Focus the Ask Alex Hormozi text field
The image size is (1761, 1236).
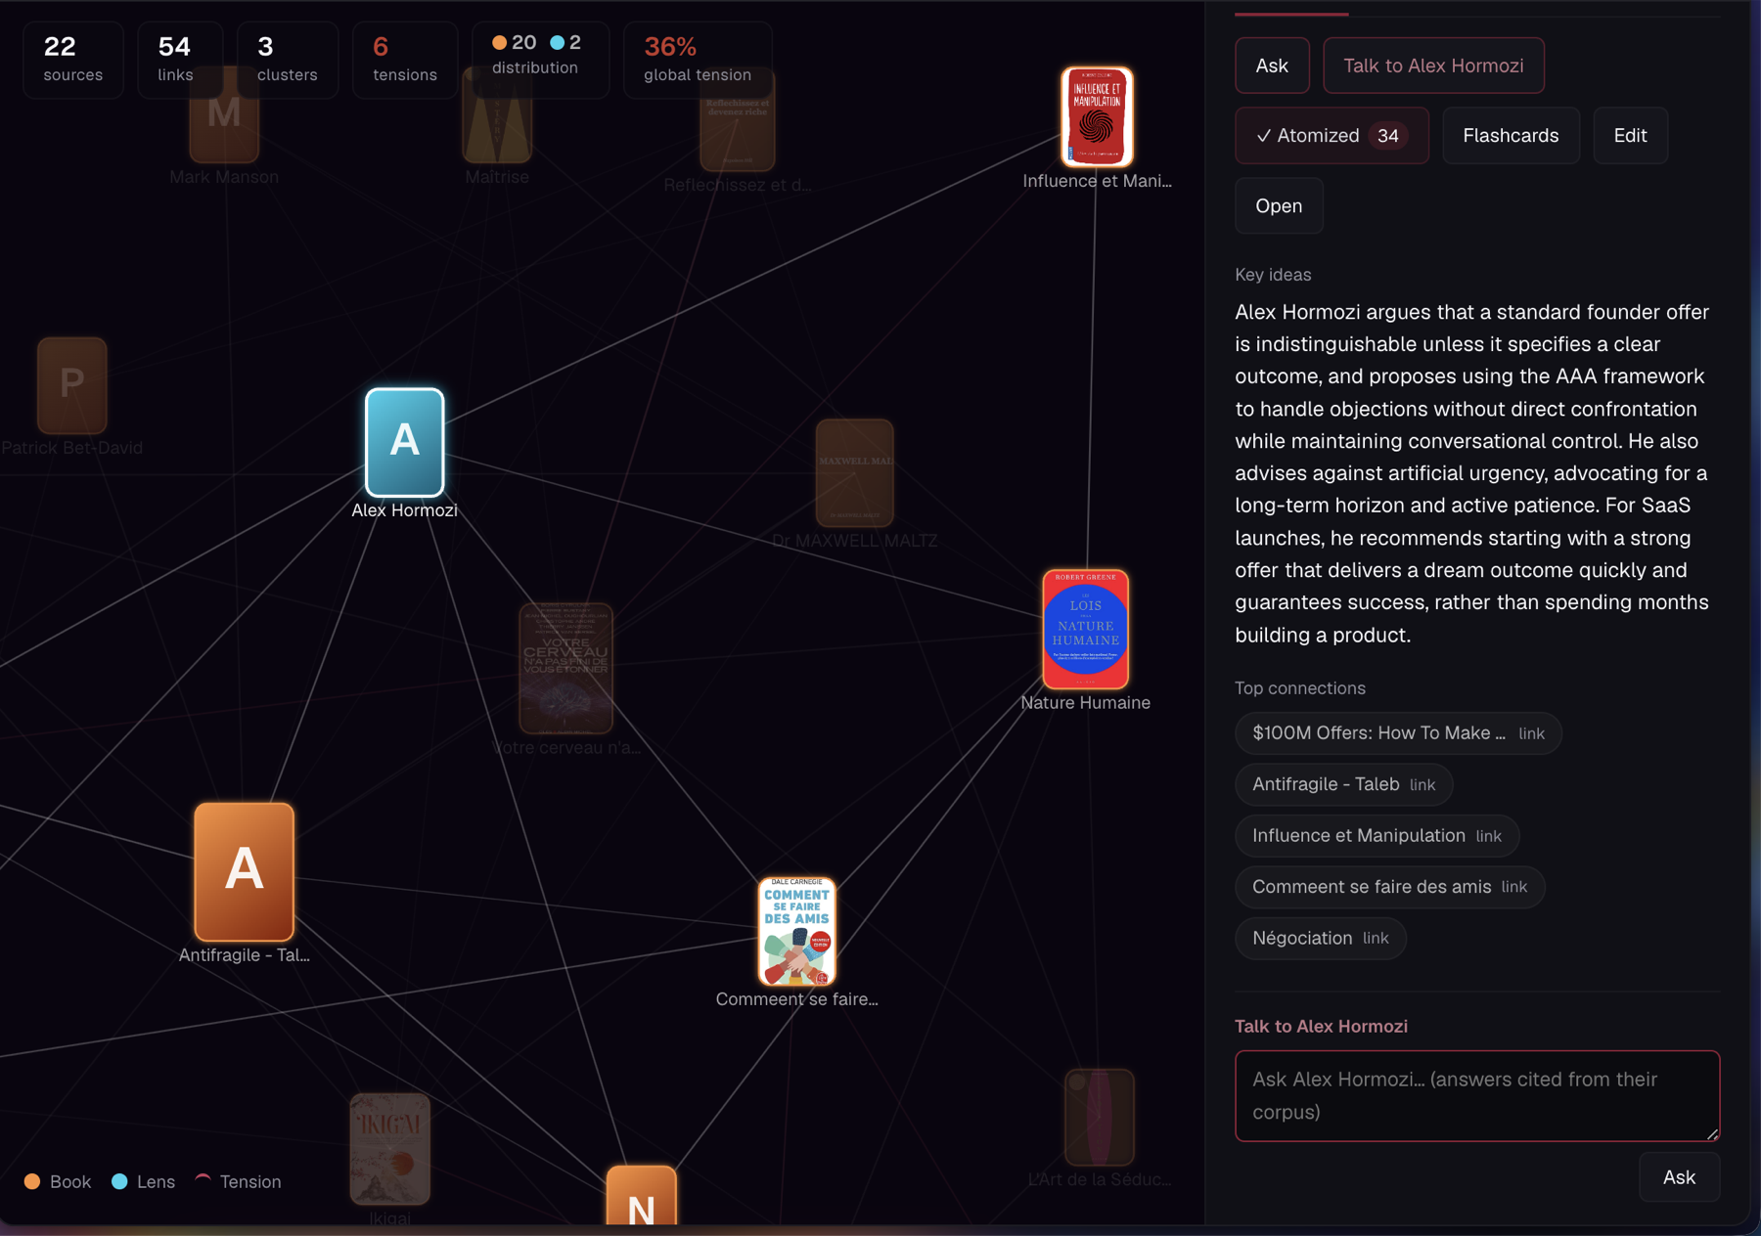1477,1095
